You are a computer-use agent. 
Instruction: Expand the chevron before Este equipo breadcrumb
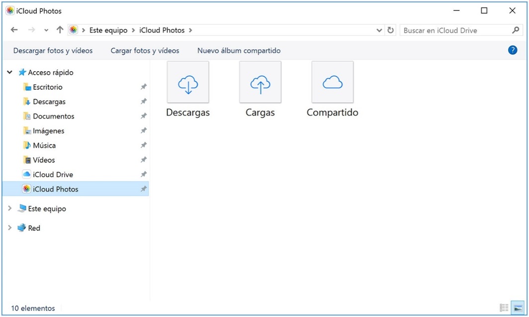[84, 30]
